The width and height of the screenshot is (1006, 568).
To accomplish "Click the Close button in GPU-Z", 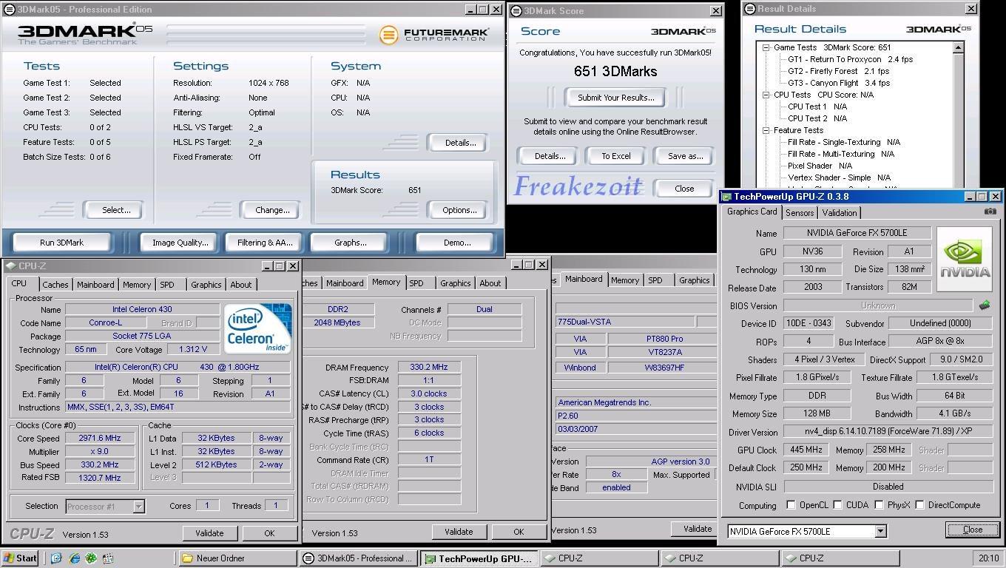I will point(972,530).
